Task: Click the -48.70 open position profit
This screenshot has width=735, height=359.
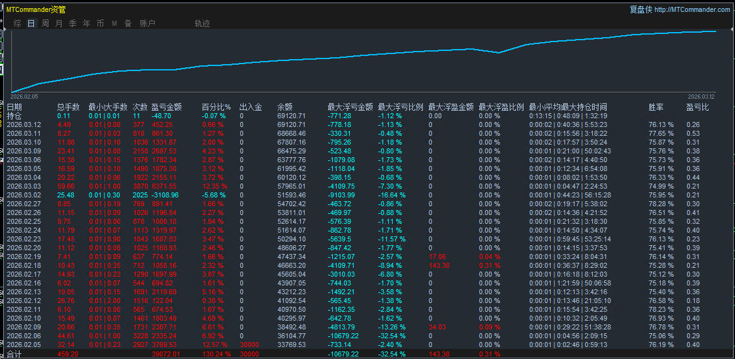Action: pyautogui.click(x=161, y=116)
